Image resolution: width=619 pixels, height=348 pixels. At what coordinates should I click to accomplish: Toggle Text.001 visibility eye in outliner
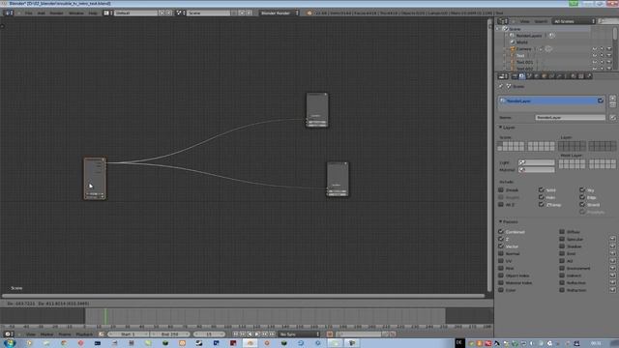595,62
